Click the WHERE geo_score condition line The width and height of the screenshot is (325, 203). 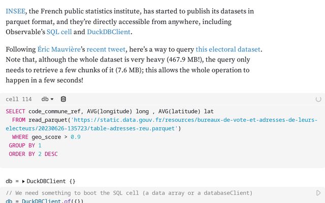(46, 137)
